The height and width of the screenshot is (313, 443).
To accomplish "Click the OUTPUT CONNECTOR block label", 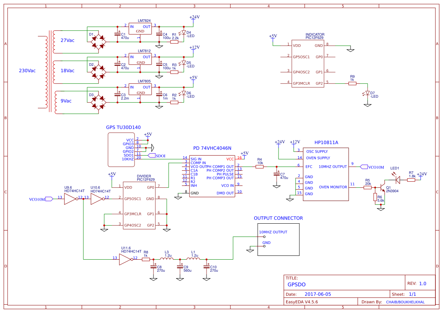I will 278,218.
